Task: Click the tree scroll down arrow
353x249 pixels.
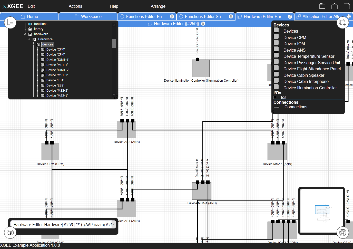Action: (x=114, y=95)
